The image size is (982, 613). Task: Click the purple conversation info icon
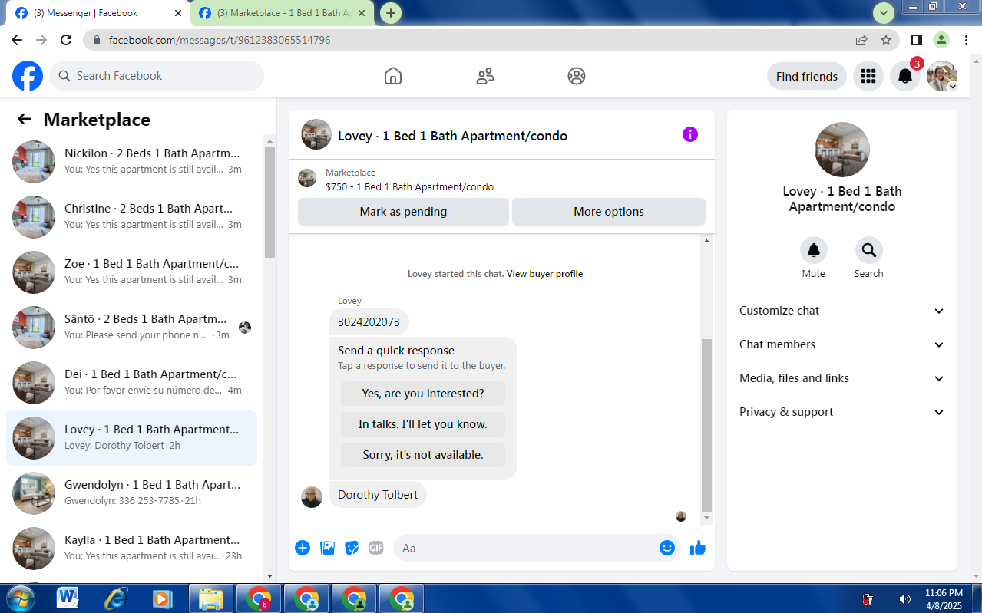click(690, 134)
